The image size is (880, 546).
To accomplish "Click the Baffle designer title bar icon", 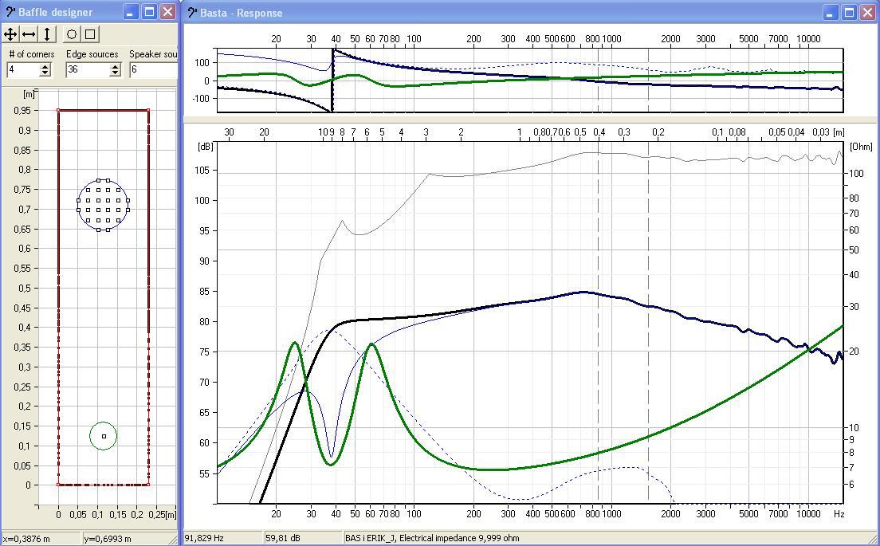I will 10,12.
